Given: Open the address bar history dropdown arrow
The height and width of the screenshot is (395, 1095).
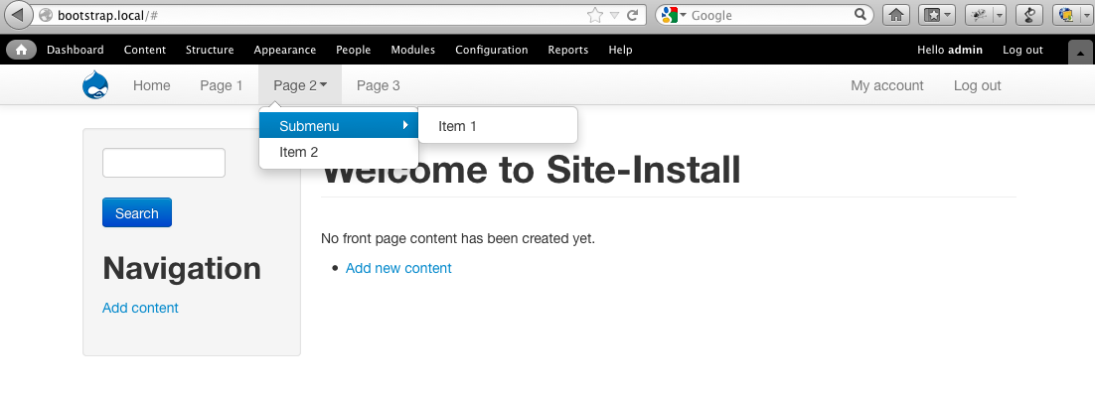Looking at the screenshot, I should coord(614,15).
